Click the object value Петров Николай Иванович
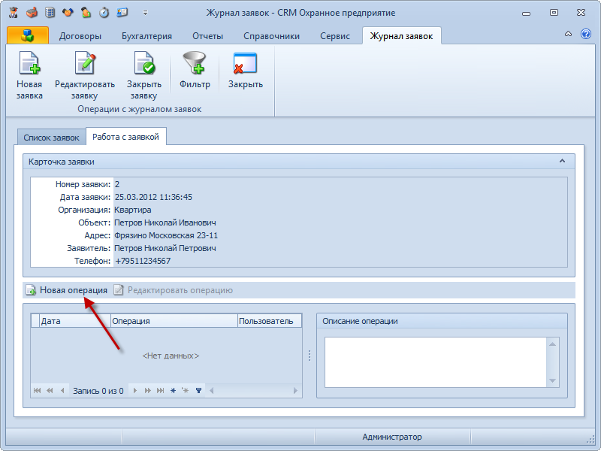 pos(165,222)
